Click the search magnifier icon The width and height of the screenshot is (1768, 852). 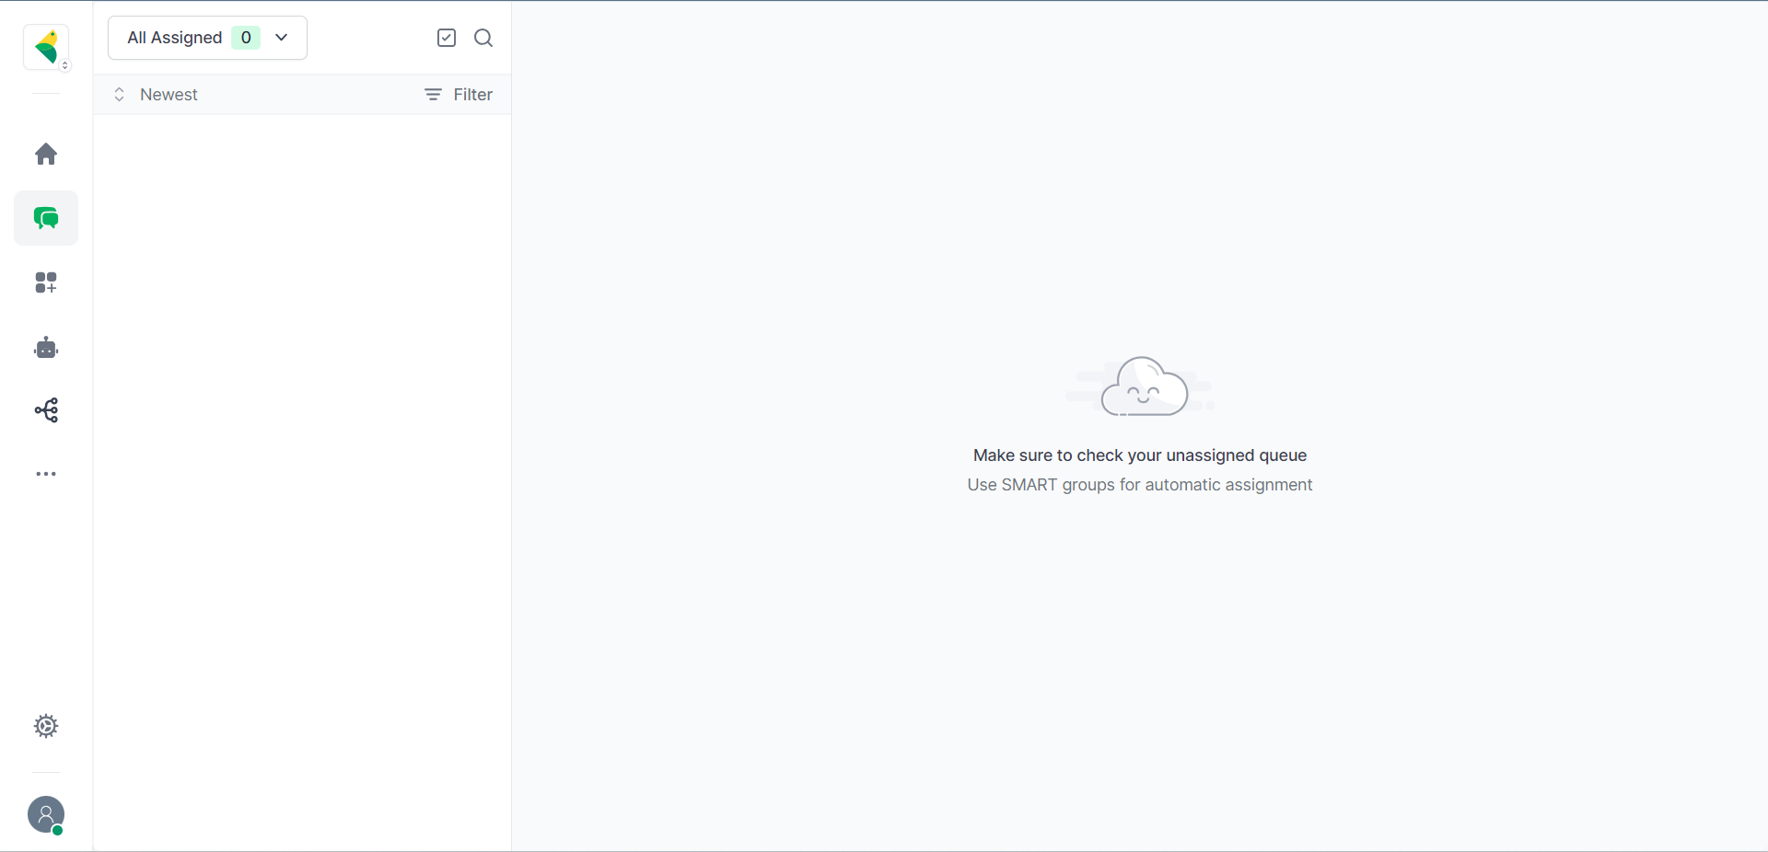click(x=483, y=38)
